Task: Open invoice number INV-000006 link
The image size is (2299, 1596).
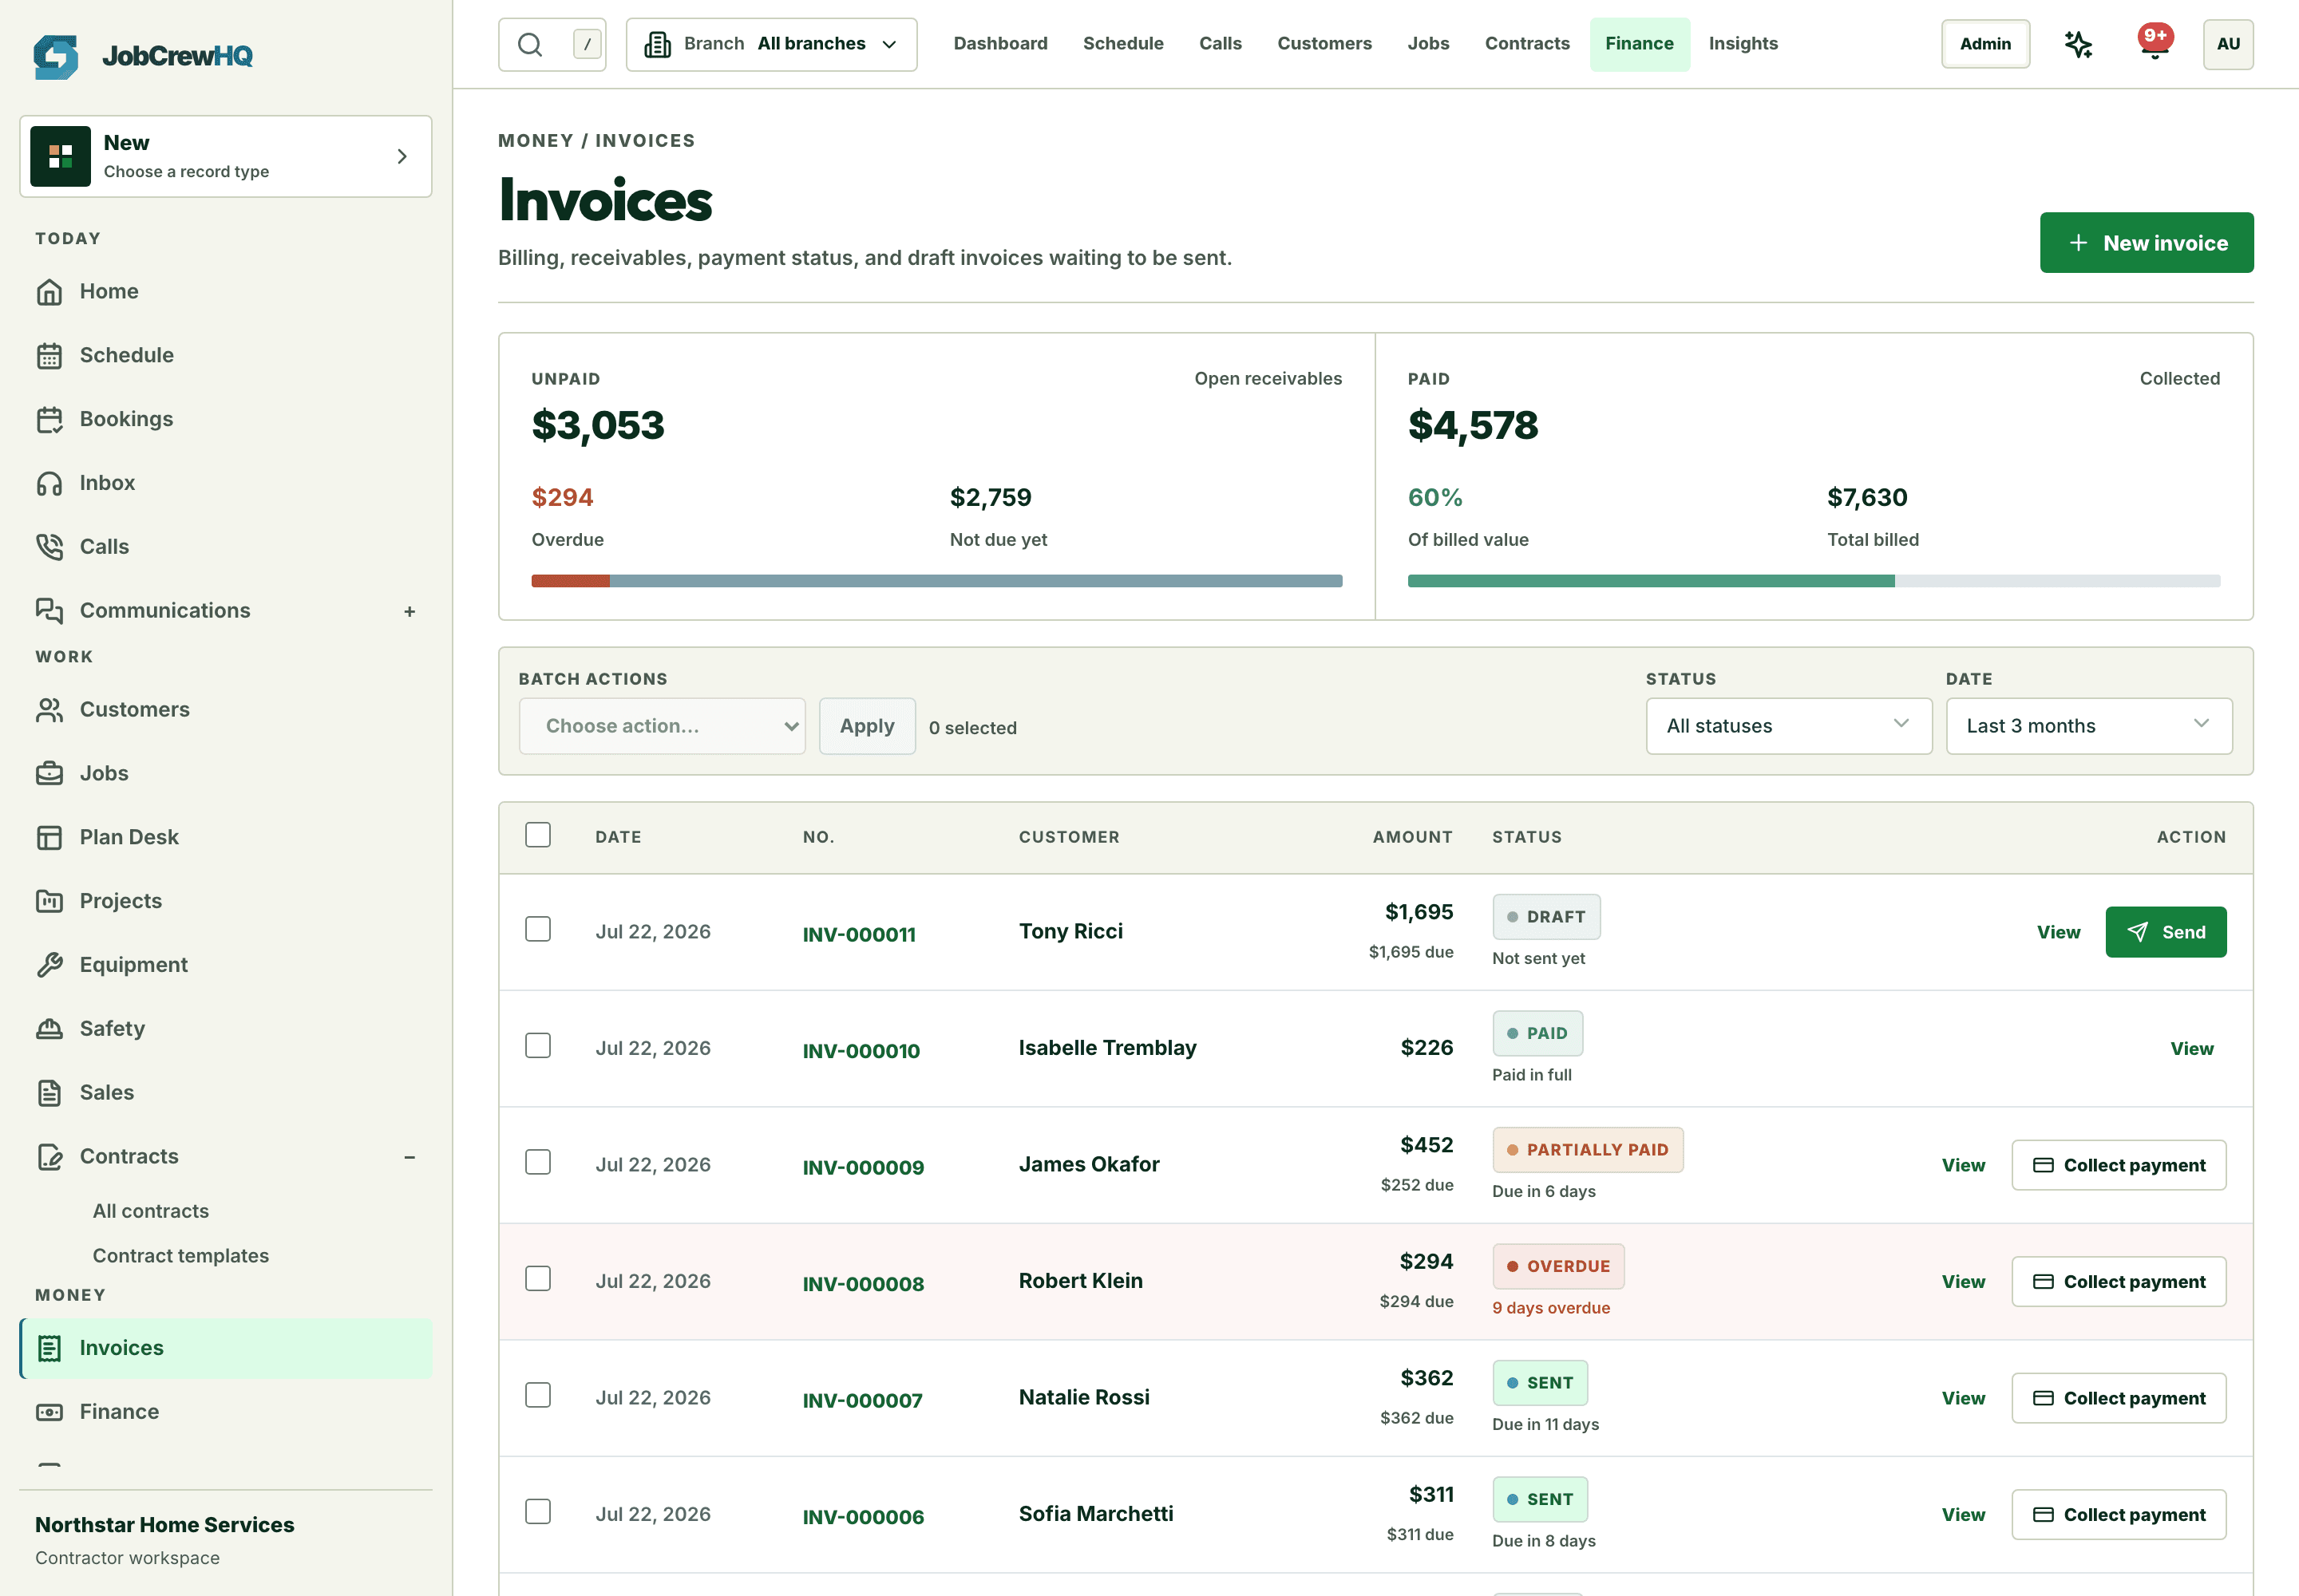Action: coord(864,1517)
